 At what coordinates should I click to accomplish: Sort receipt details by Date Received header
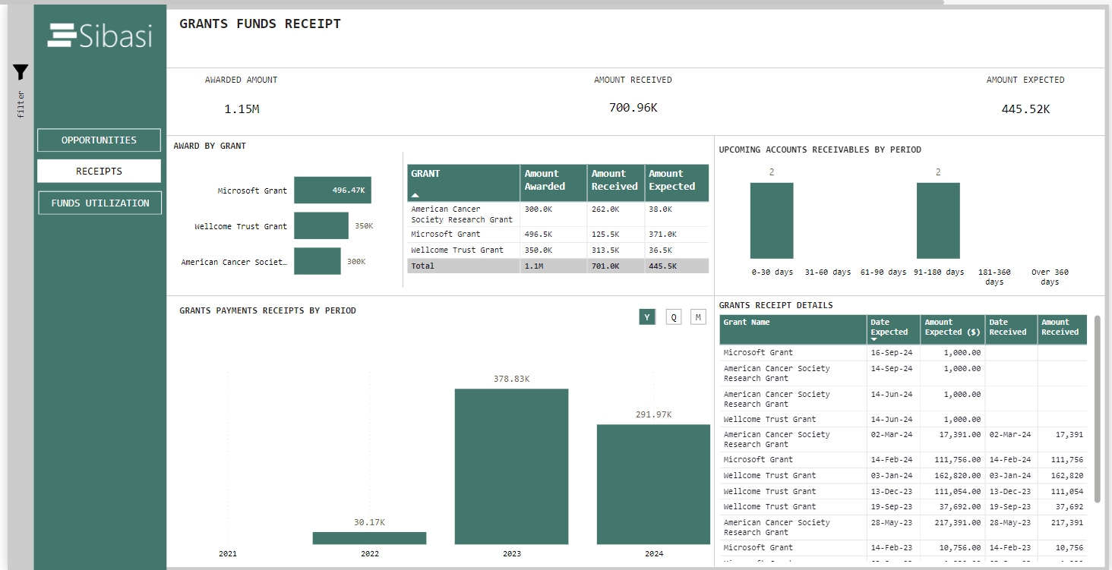click(x=1011, y=330)
